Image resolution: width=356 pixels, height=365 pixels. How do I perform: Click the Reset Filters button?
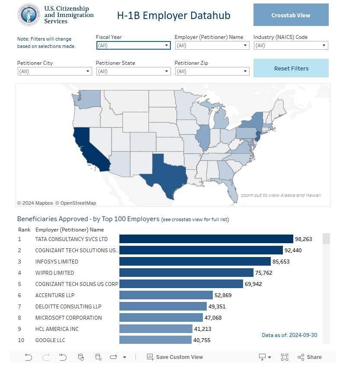[x=291, y=68]
